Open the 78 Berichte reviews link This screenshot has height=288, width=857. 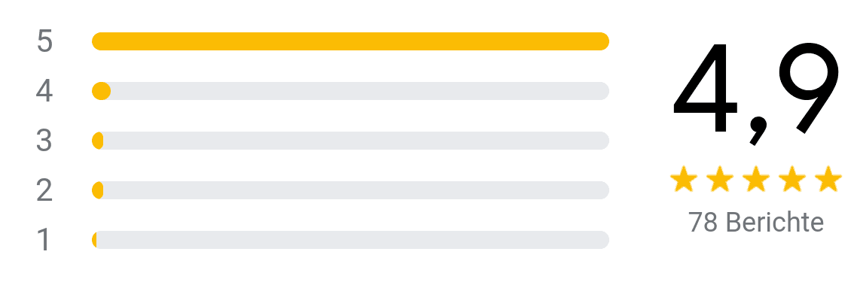coord(756,222)
